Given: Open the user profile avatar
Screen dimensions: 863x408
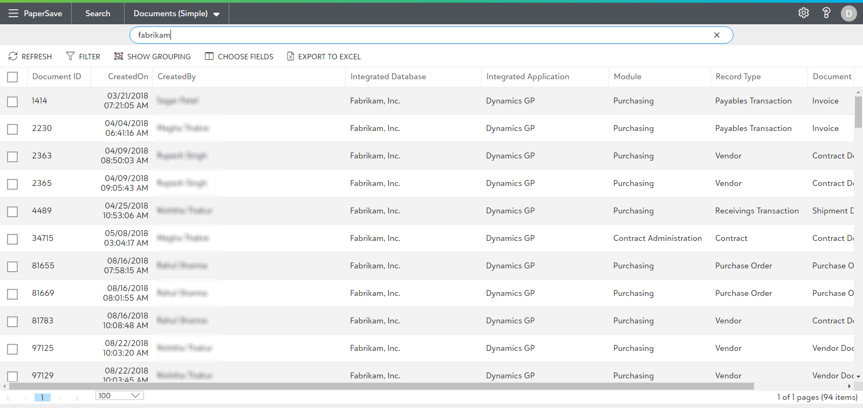Looking at the screenshot, I should [848, 13].
